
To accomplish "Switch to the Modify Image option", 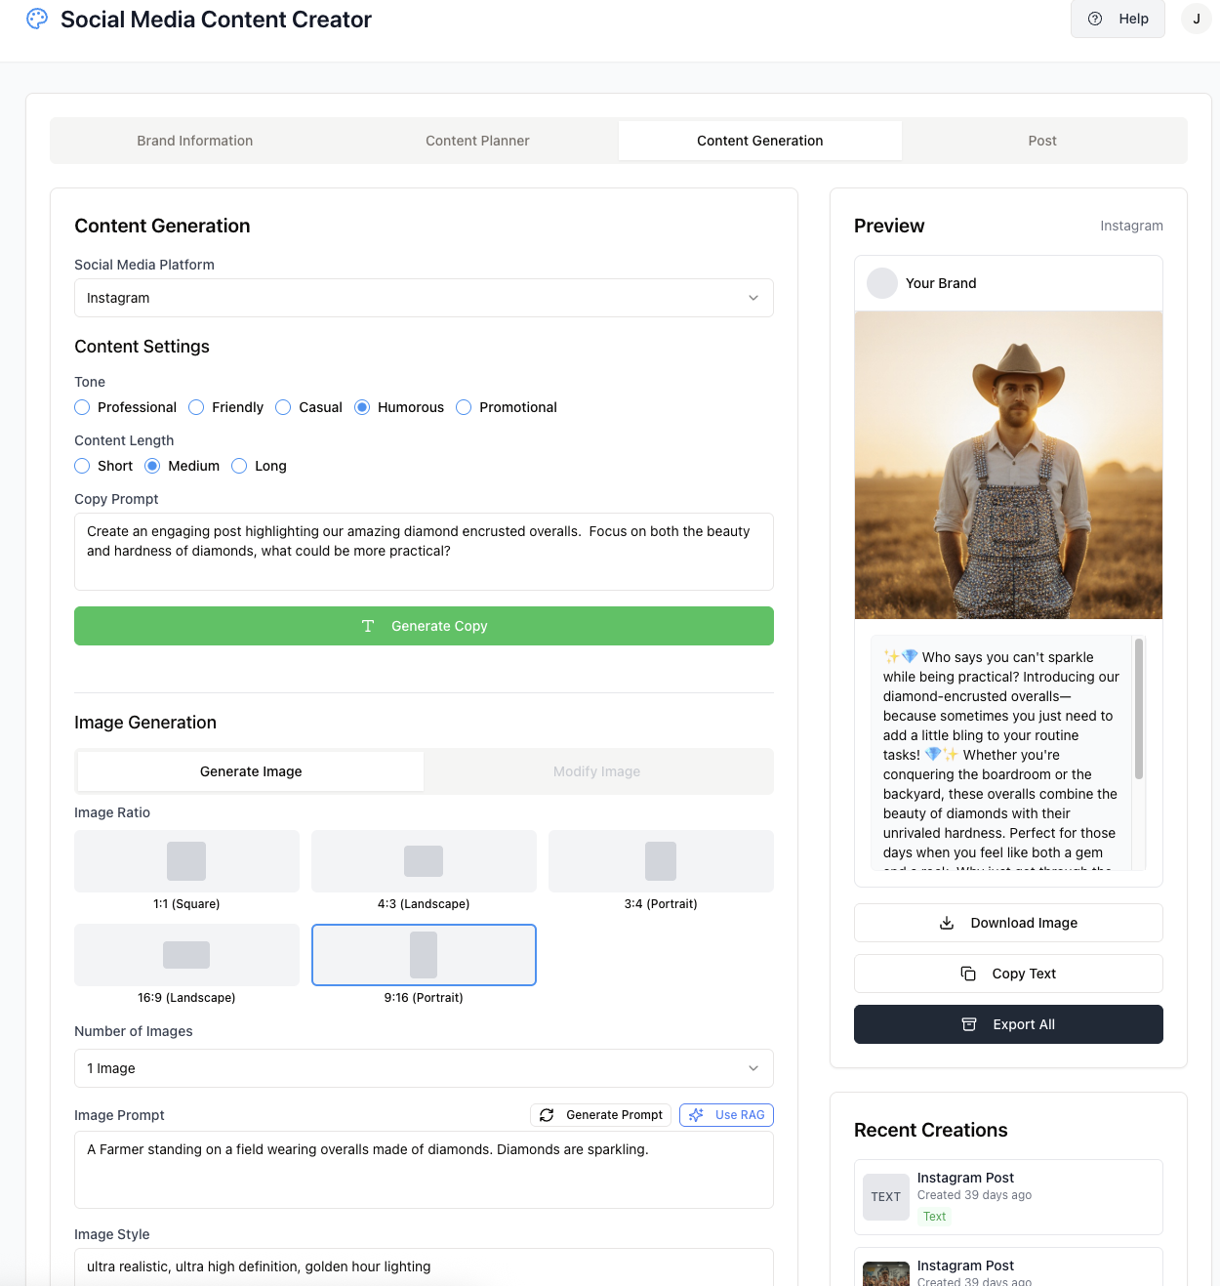I will (x=596, y=771).
